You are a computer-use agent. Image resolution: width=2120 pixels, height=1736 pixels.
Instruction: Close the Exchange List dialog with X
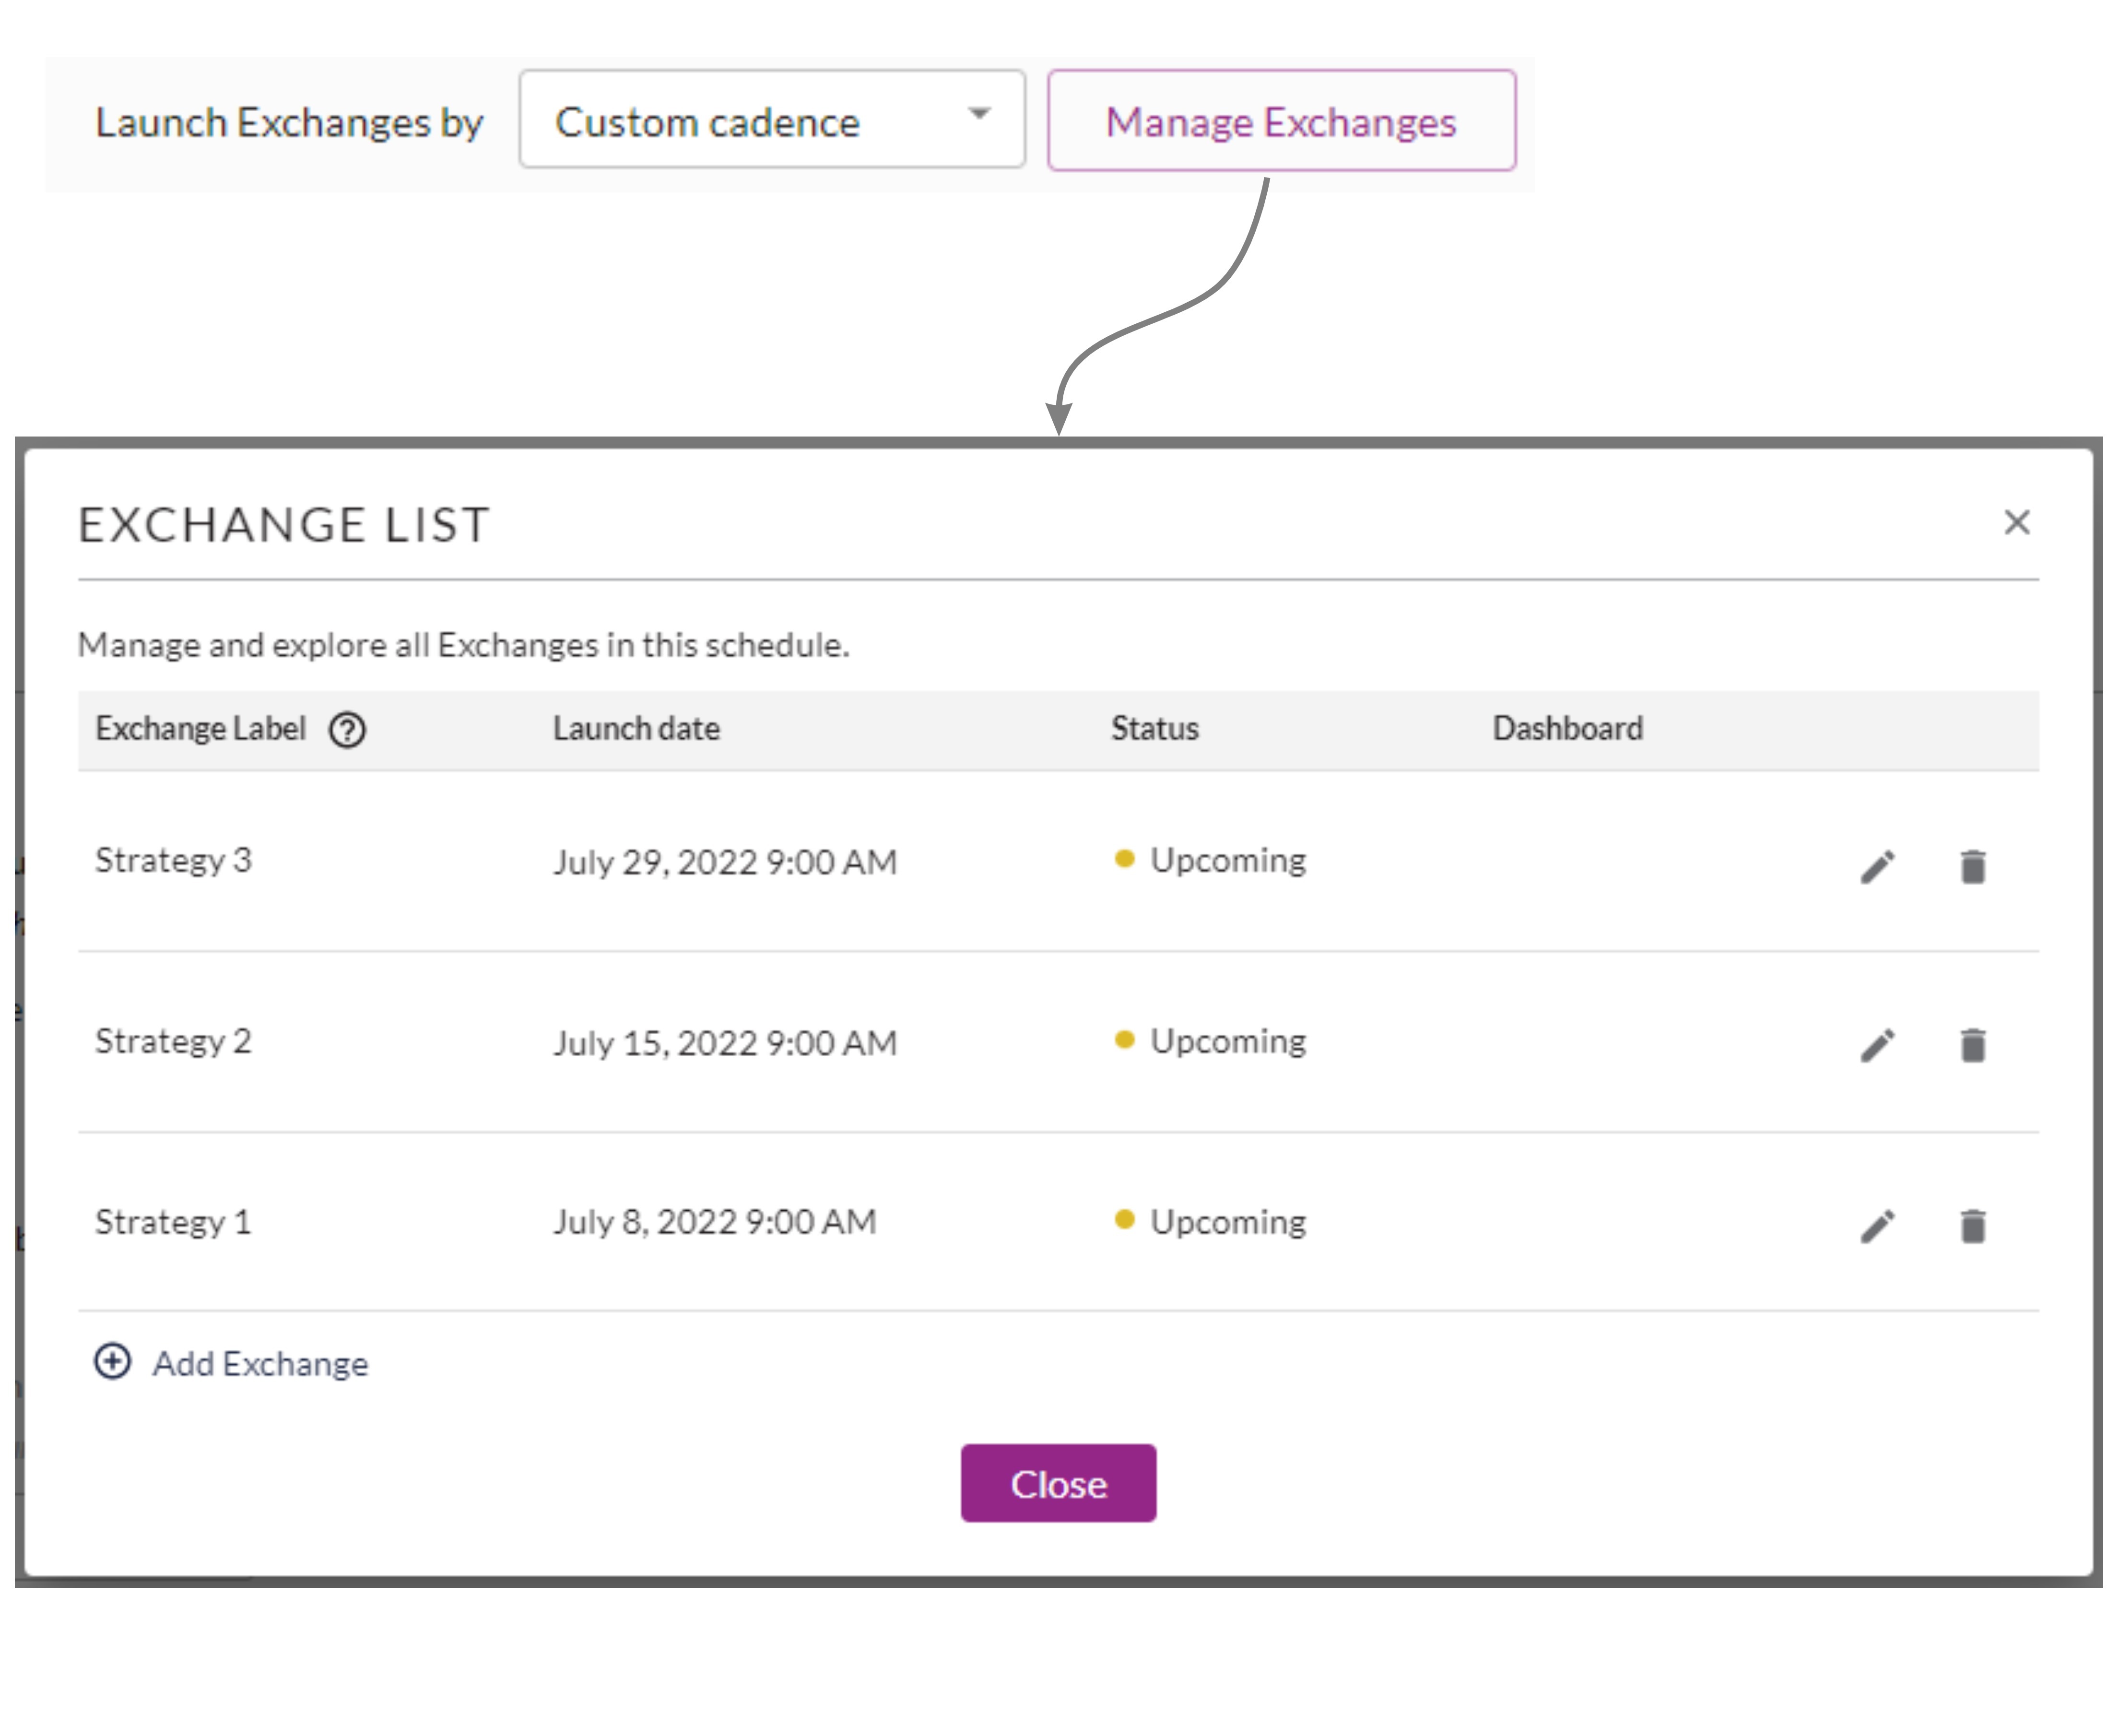tap(2016, 522)
